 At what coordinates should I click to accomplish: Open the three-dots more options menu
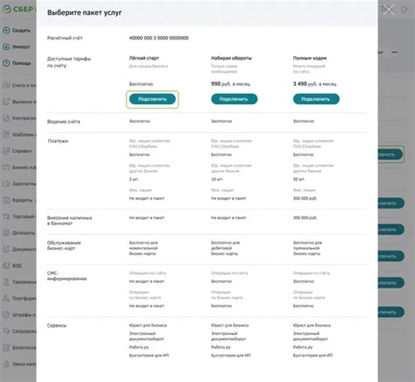coord(395,53)
